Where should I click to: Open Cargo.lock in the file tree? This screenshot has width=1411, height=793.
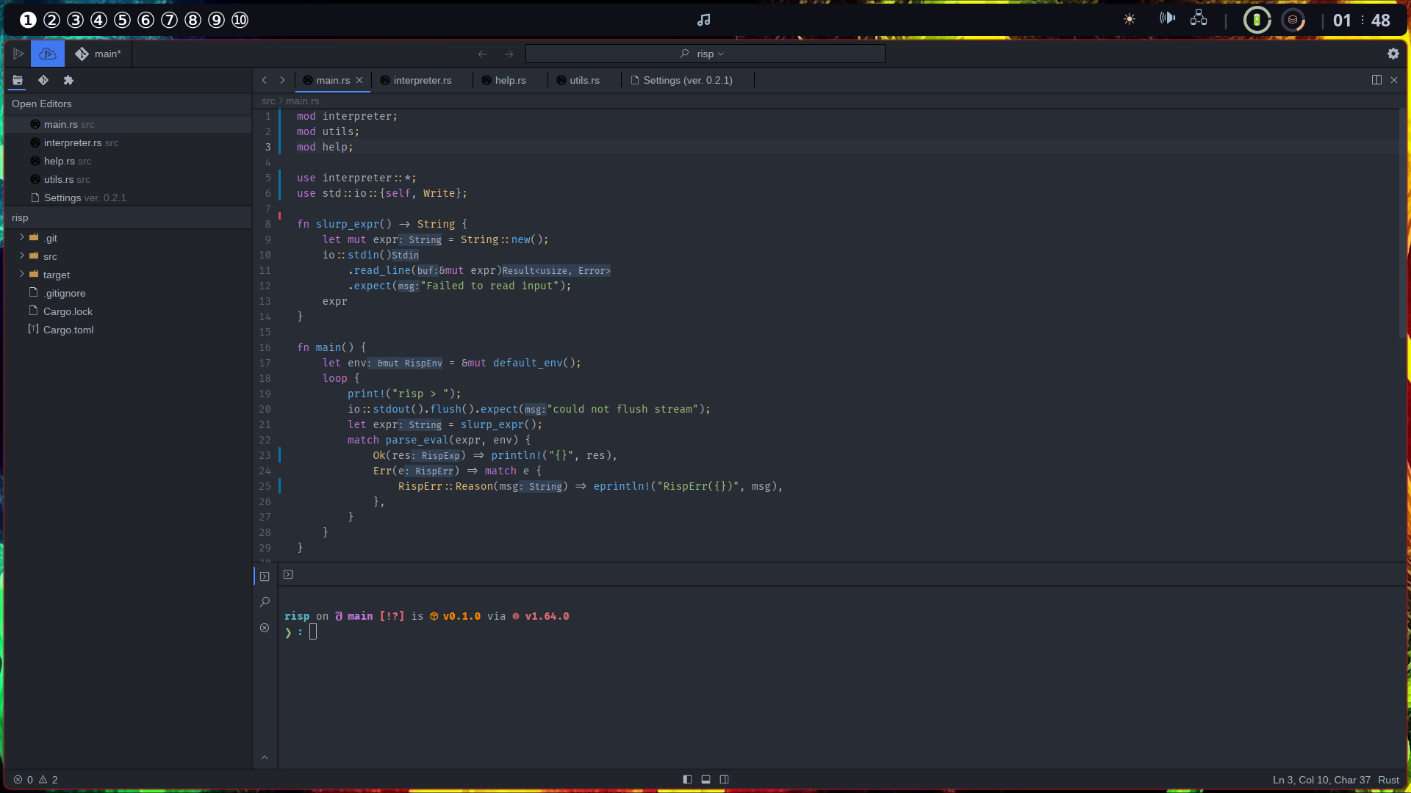tap(128, 311)
